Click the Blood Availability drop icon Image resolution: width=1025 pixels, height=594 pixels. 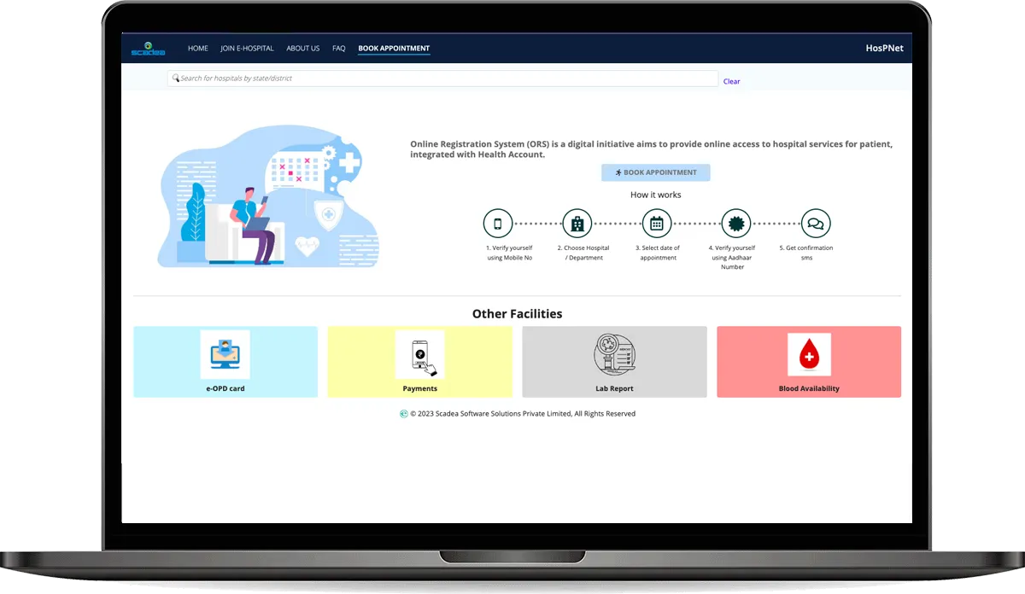(x=809, y=354)
